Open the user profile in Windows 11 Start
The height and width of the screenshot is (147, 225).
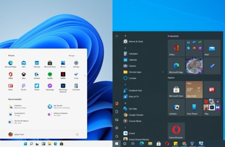pyautogui.click(x=16, y=134)
